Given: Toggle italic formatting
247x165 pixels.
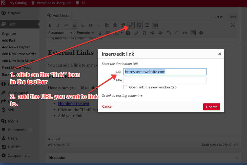Looking at the screenshot, I should [58, 25].
